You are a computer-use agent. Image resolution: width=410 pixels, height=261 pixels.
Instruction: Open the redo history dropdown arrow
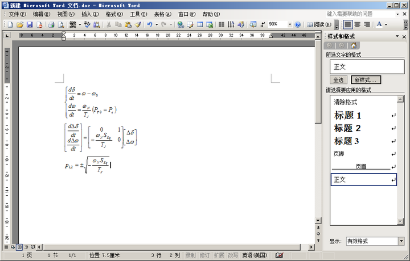coord(171,25)
